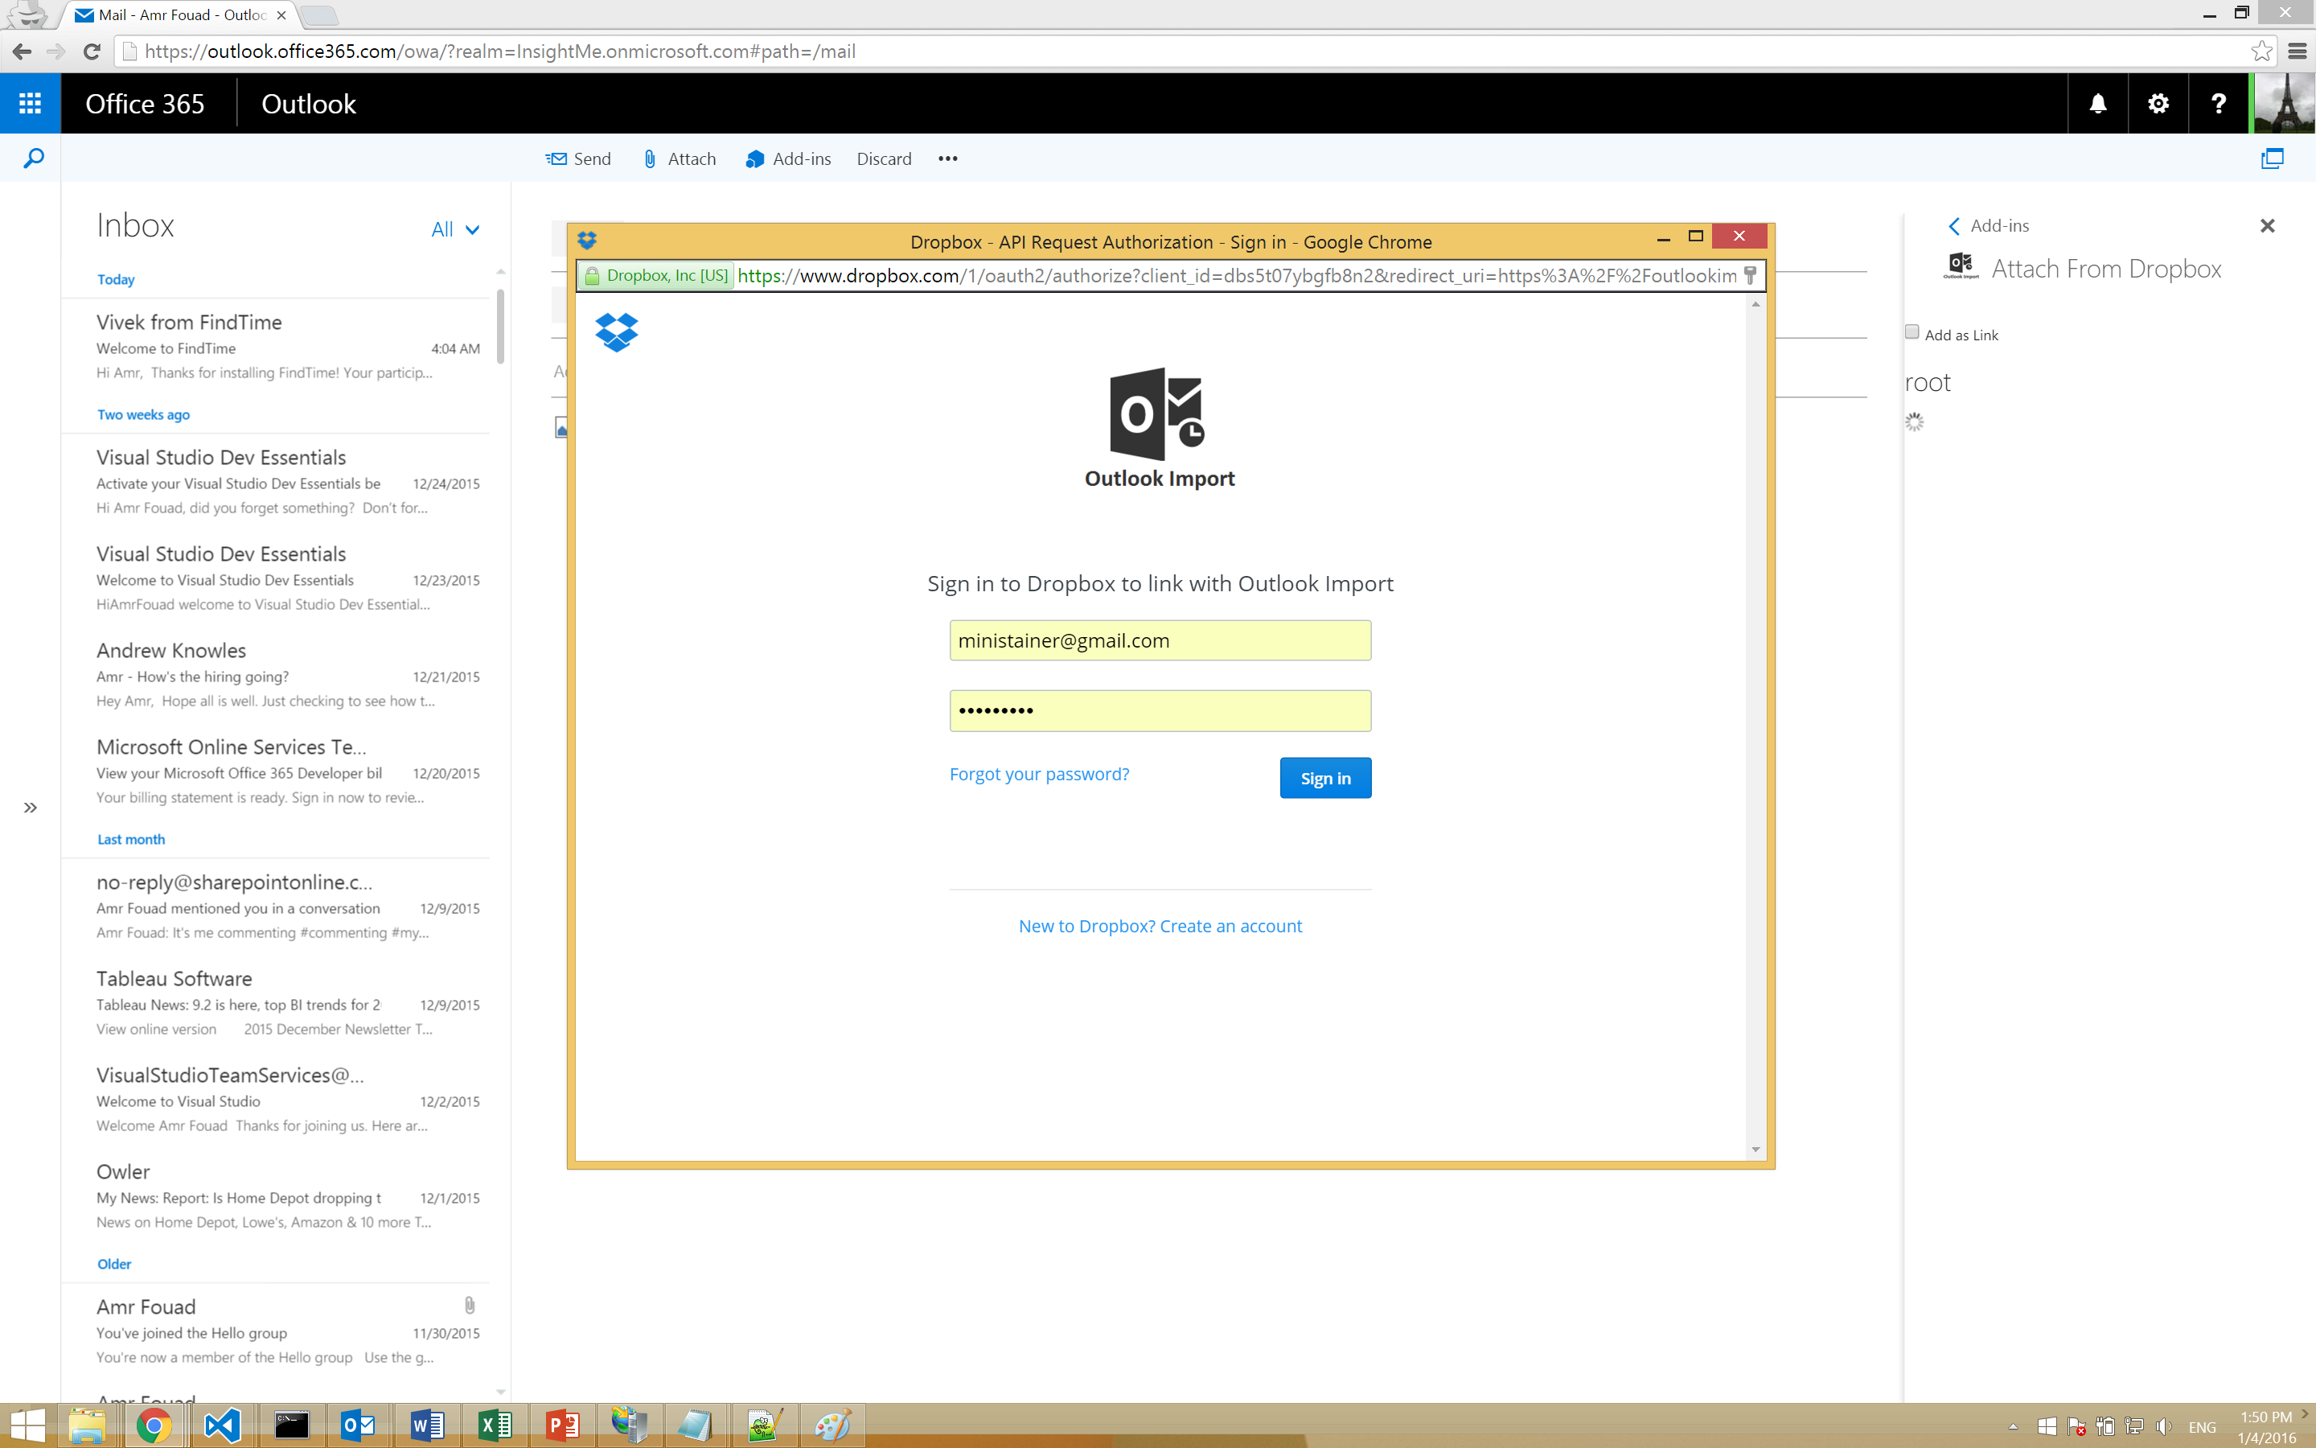Click the main browser back arrow
Viewport: 2316px width, 1448px height.
point(21,51)
